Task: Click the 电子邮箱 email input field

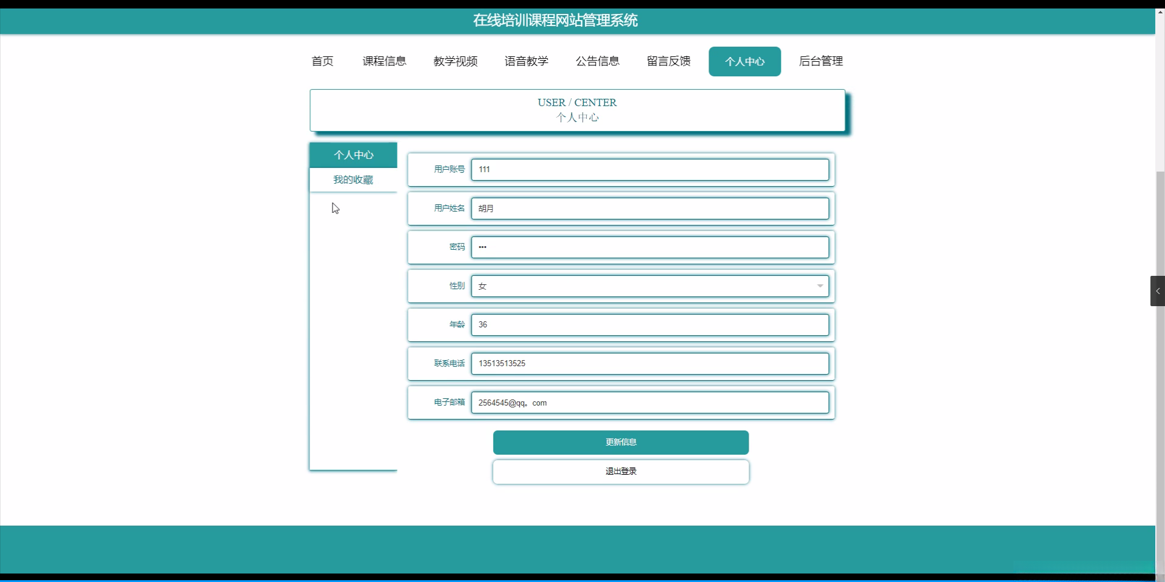Action: coord(649,403)
